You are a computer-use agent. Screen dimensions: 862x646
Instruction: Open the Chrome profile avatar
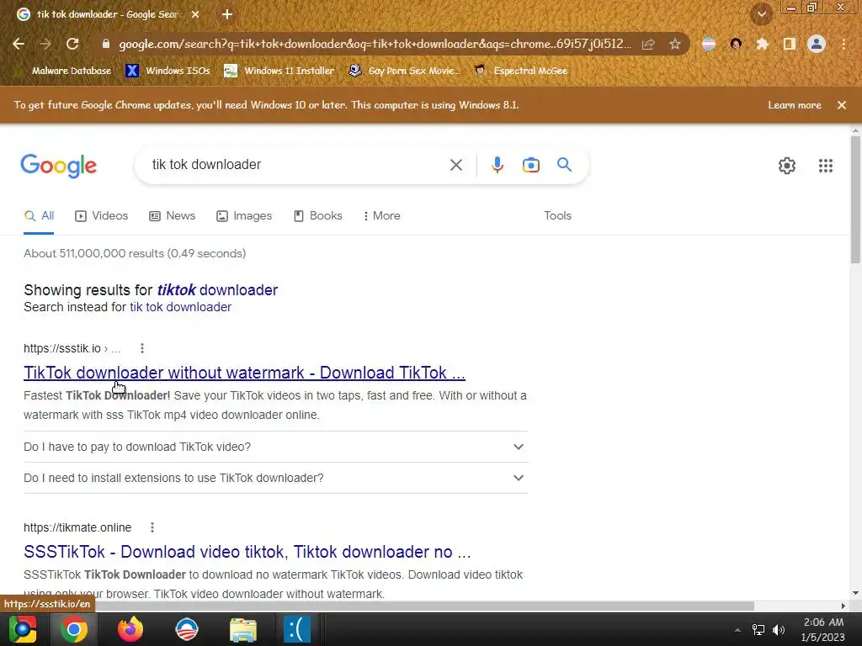[x=817, y=44]
